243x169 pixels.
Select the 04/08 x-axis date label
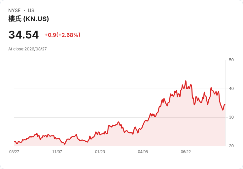(143, 152)
